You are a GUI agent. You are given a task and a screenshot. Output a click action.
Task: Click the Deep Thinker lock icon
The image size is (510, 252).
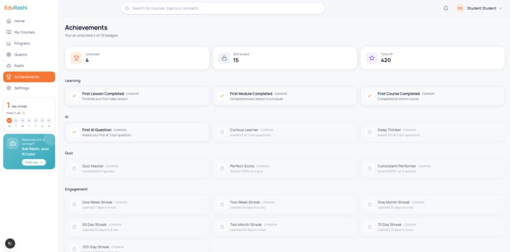(370, 132)
